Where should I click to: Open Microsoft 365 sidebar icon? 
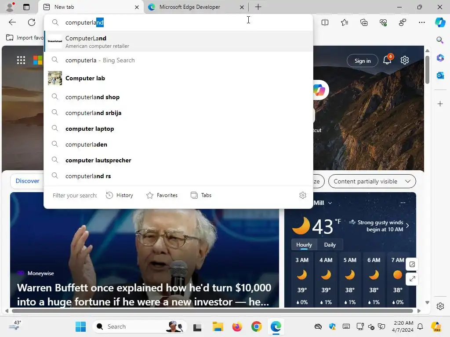click(x=440, y=58)
